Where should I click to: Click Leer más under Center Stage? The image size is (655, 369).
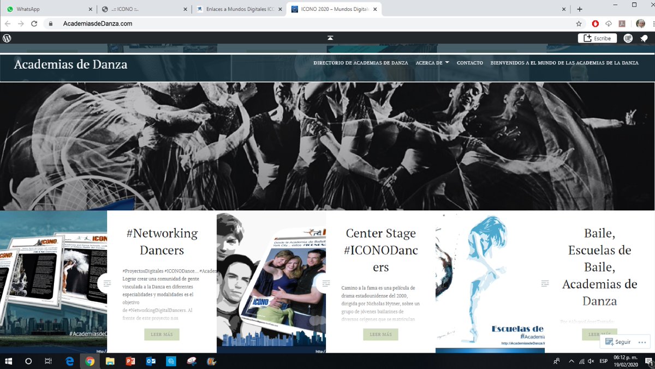380,334
